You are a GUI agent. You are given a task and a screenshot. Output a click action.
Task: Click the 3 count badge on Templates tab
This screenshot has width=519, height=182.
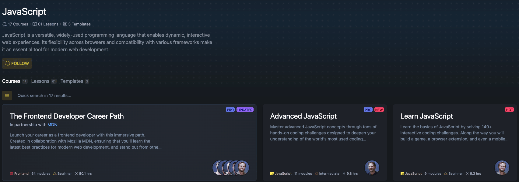pyautogui.click(x=87, y=81)
